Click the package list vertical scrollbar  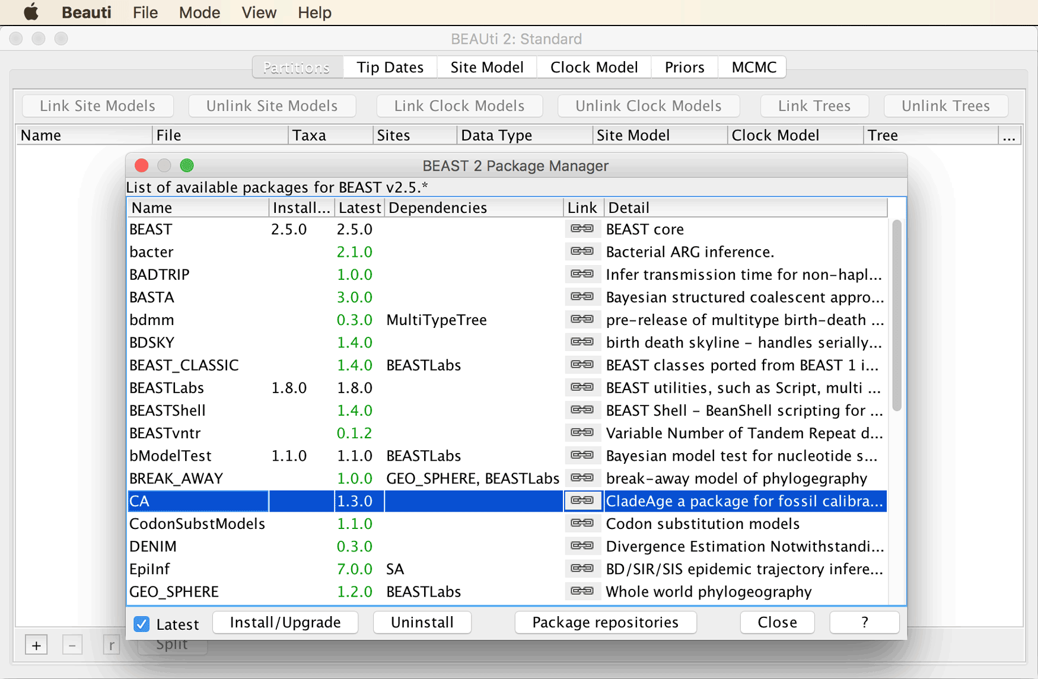(897, 315)
